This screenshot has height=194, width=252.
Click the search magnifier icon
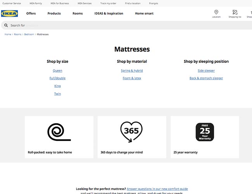coord(6,26)
